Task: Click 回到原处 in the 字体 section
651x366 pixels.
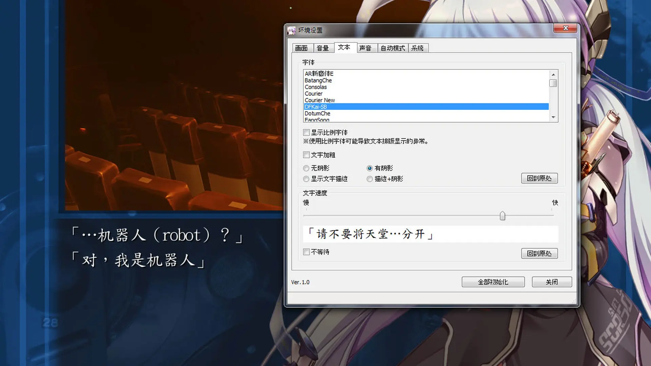Action: coord(539,178)
